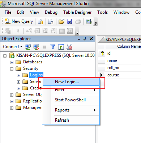Screen dimensions: 141x143
Task: Expand the Replication folder node
Action: 12,101
